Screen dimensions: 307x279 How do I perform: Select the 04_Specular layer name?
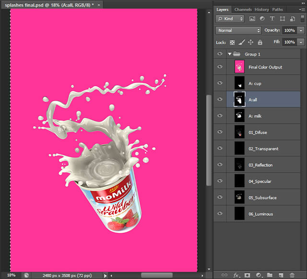click(260, 181)
